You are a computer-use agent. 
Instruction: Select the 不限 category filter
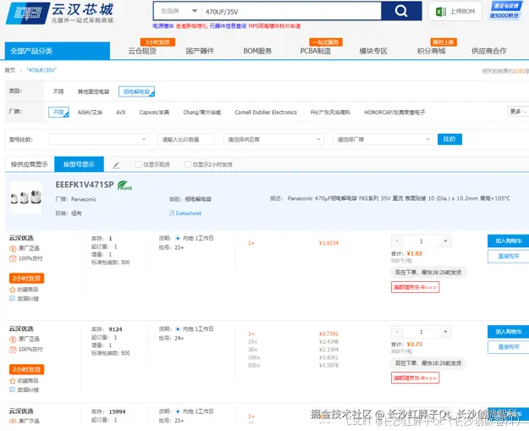58,91
